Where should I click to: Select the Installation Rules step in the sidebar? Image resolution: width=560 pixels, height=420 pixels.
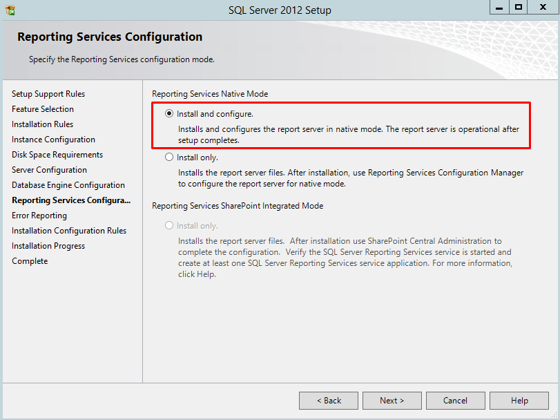tap(42, 124)
